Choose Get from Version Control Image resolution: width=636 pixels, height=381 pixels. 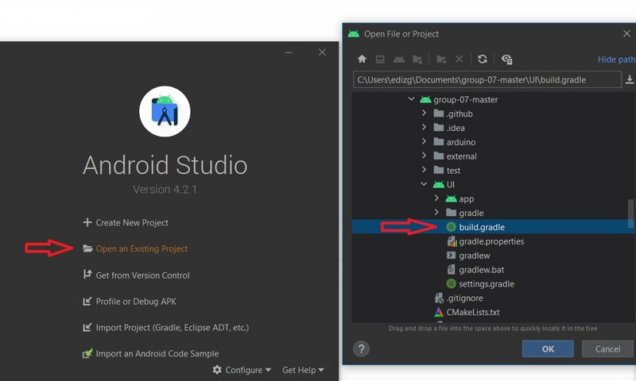[137, 275]
